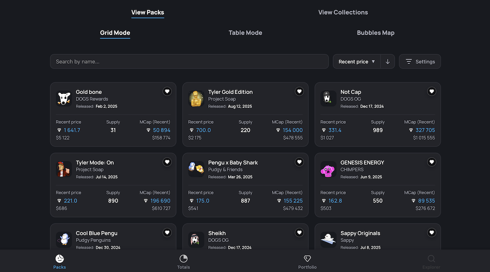
Task: Favorite Pengu x Baby Shark pack
Action: coord(299,162)
